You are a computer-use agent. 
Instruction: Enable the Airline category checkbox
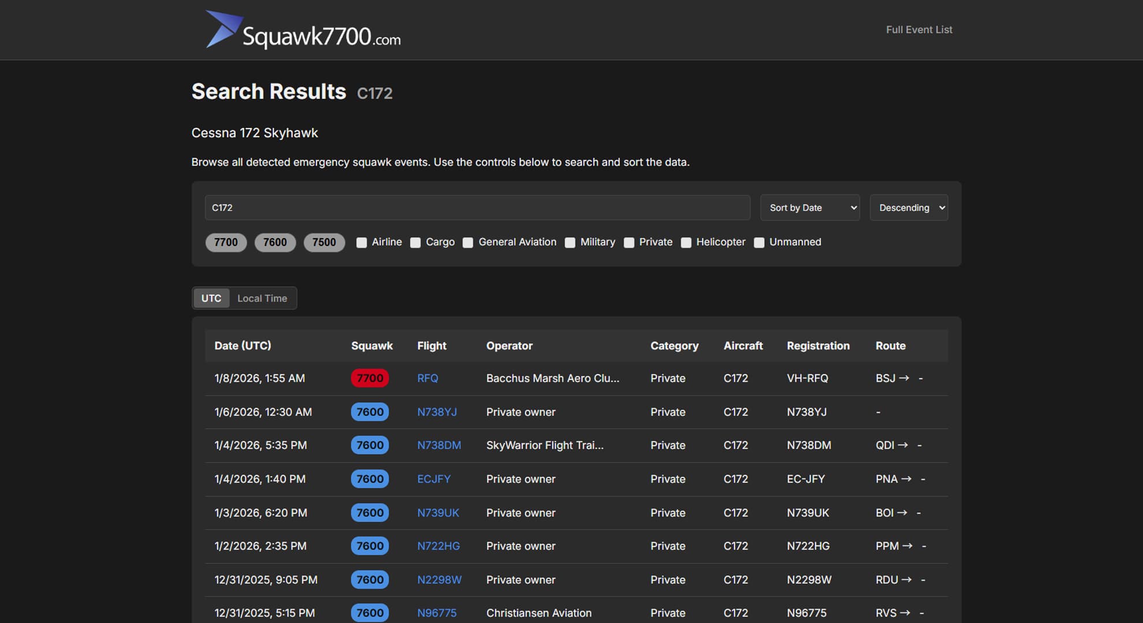362,243
